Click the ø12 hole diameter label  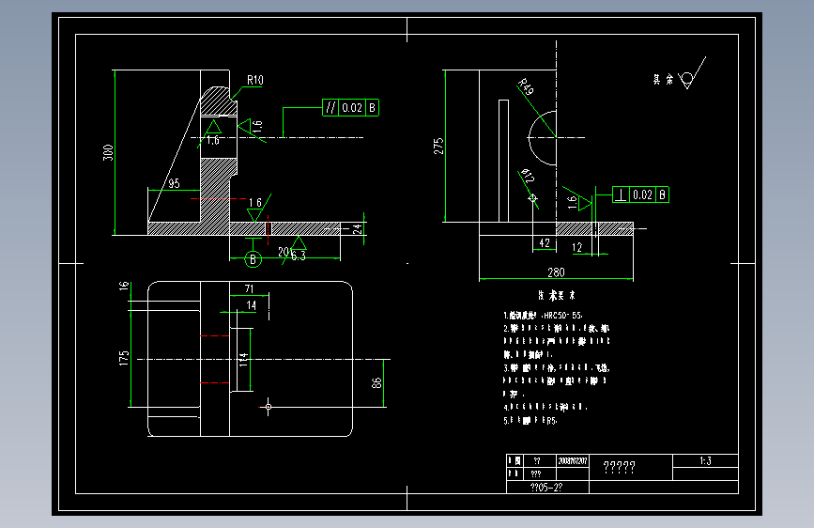(528, 176)
